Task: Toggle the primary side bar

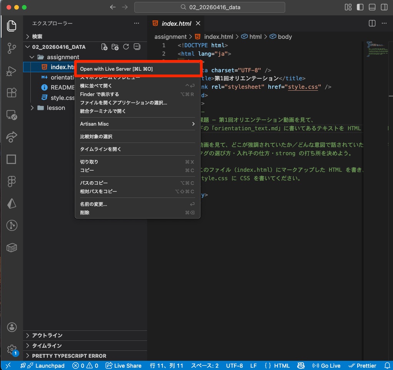Action: tap(360, 7)
